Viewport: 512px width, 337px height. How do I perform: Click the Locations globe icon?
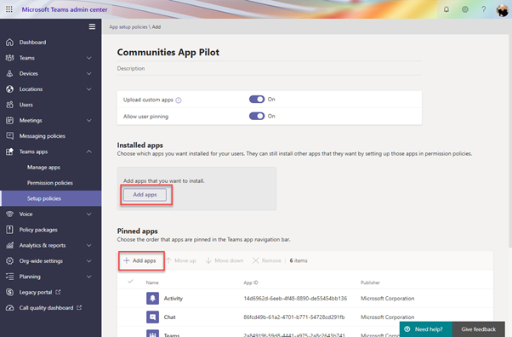10,89
